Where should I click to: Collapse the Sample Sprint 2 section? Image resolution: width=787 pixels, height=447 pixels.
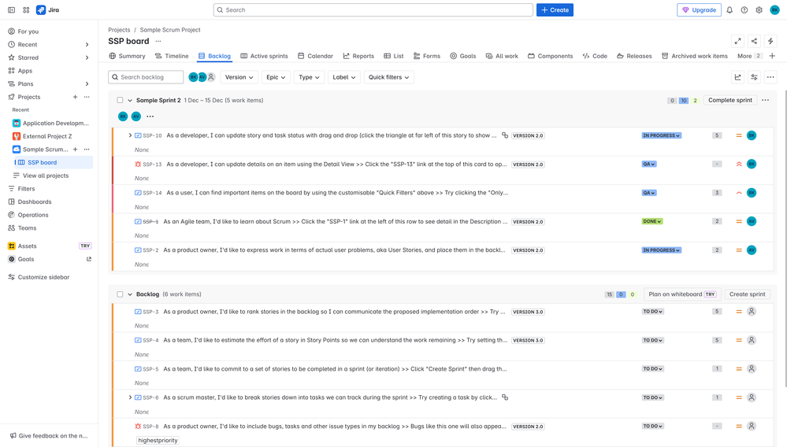(x=130, y=100)
